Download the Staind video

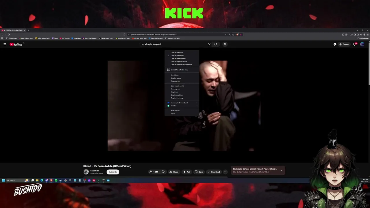click(214, 172)
